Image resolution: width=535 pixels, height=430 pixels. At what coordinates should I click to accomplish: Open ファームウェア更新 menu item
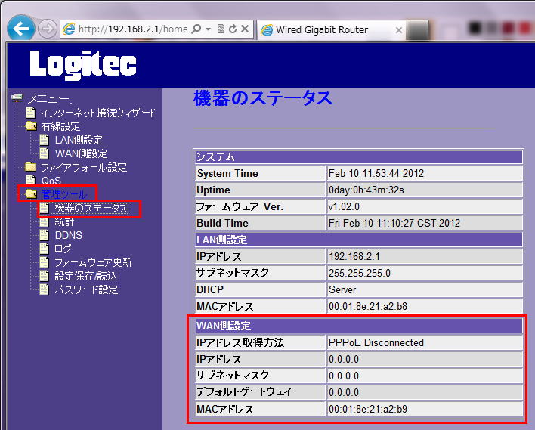tap(94, 262)
